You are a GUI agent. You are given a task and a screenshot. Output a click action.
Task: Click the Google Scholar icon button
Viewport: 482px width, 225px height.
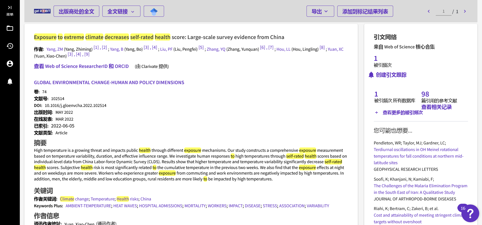coord(154,11)
